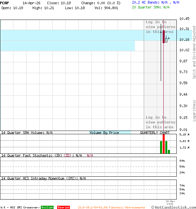Click the PCAP ticker symbol

click(x=5, y=3)
